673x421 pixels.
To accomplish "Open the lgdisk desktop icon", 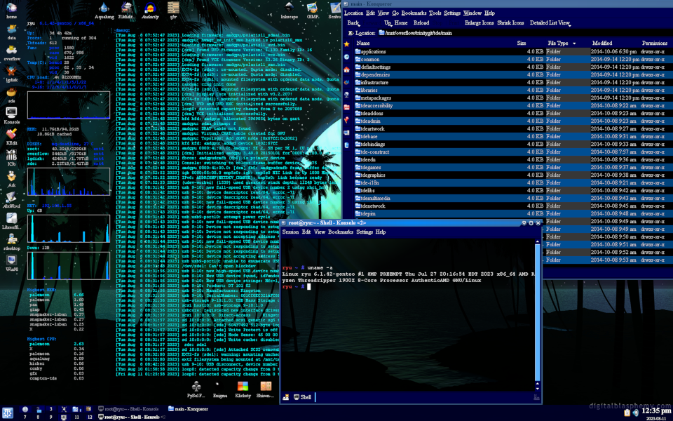I will tap(12, 73).
